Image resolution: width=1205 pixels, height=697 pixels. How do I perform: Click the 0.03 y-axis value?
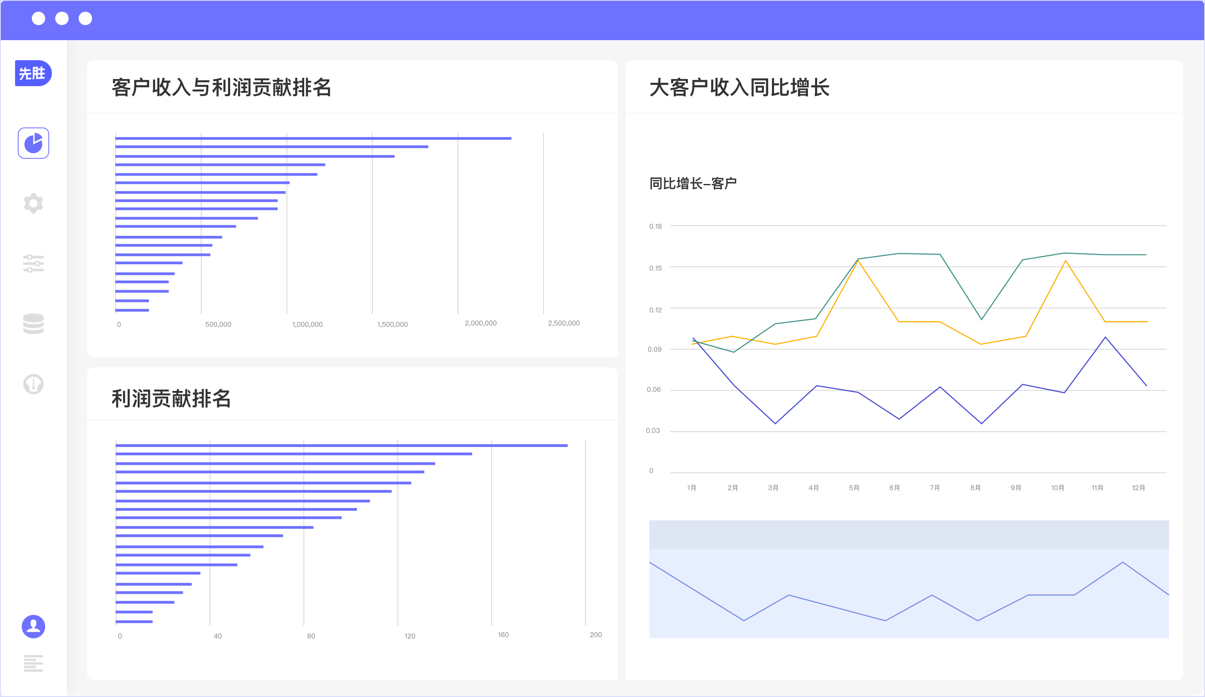pos(653,431)
